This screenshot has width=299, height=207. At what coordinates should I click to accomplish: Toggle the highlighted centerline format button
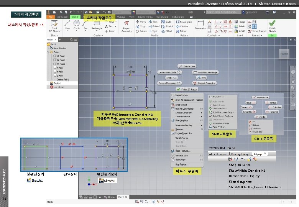(255, 26)
